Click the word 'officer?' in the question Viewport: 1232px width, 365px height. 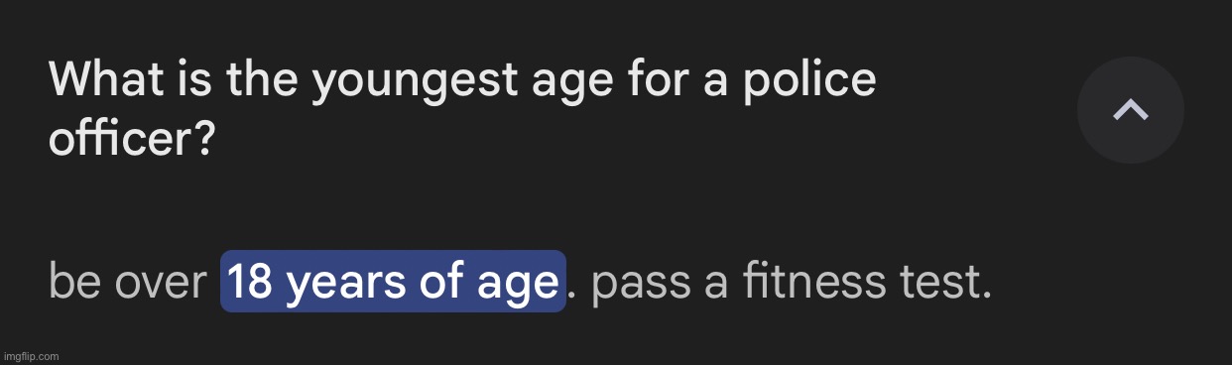click(x=132, y=139)
